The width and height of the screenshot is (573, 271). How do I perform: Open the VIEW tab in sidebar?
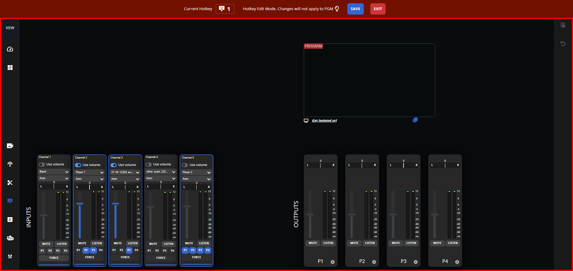point(10,28)
